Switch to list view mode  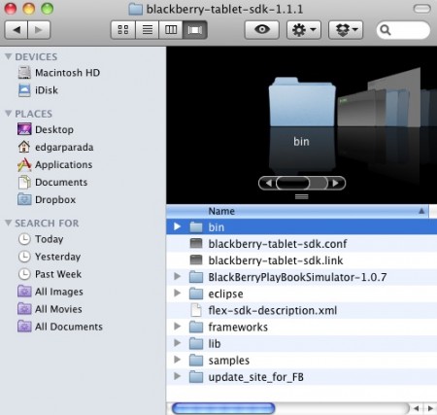(x=148, y=30)
